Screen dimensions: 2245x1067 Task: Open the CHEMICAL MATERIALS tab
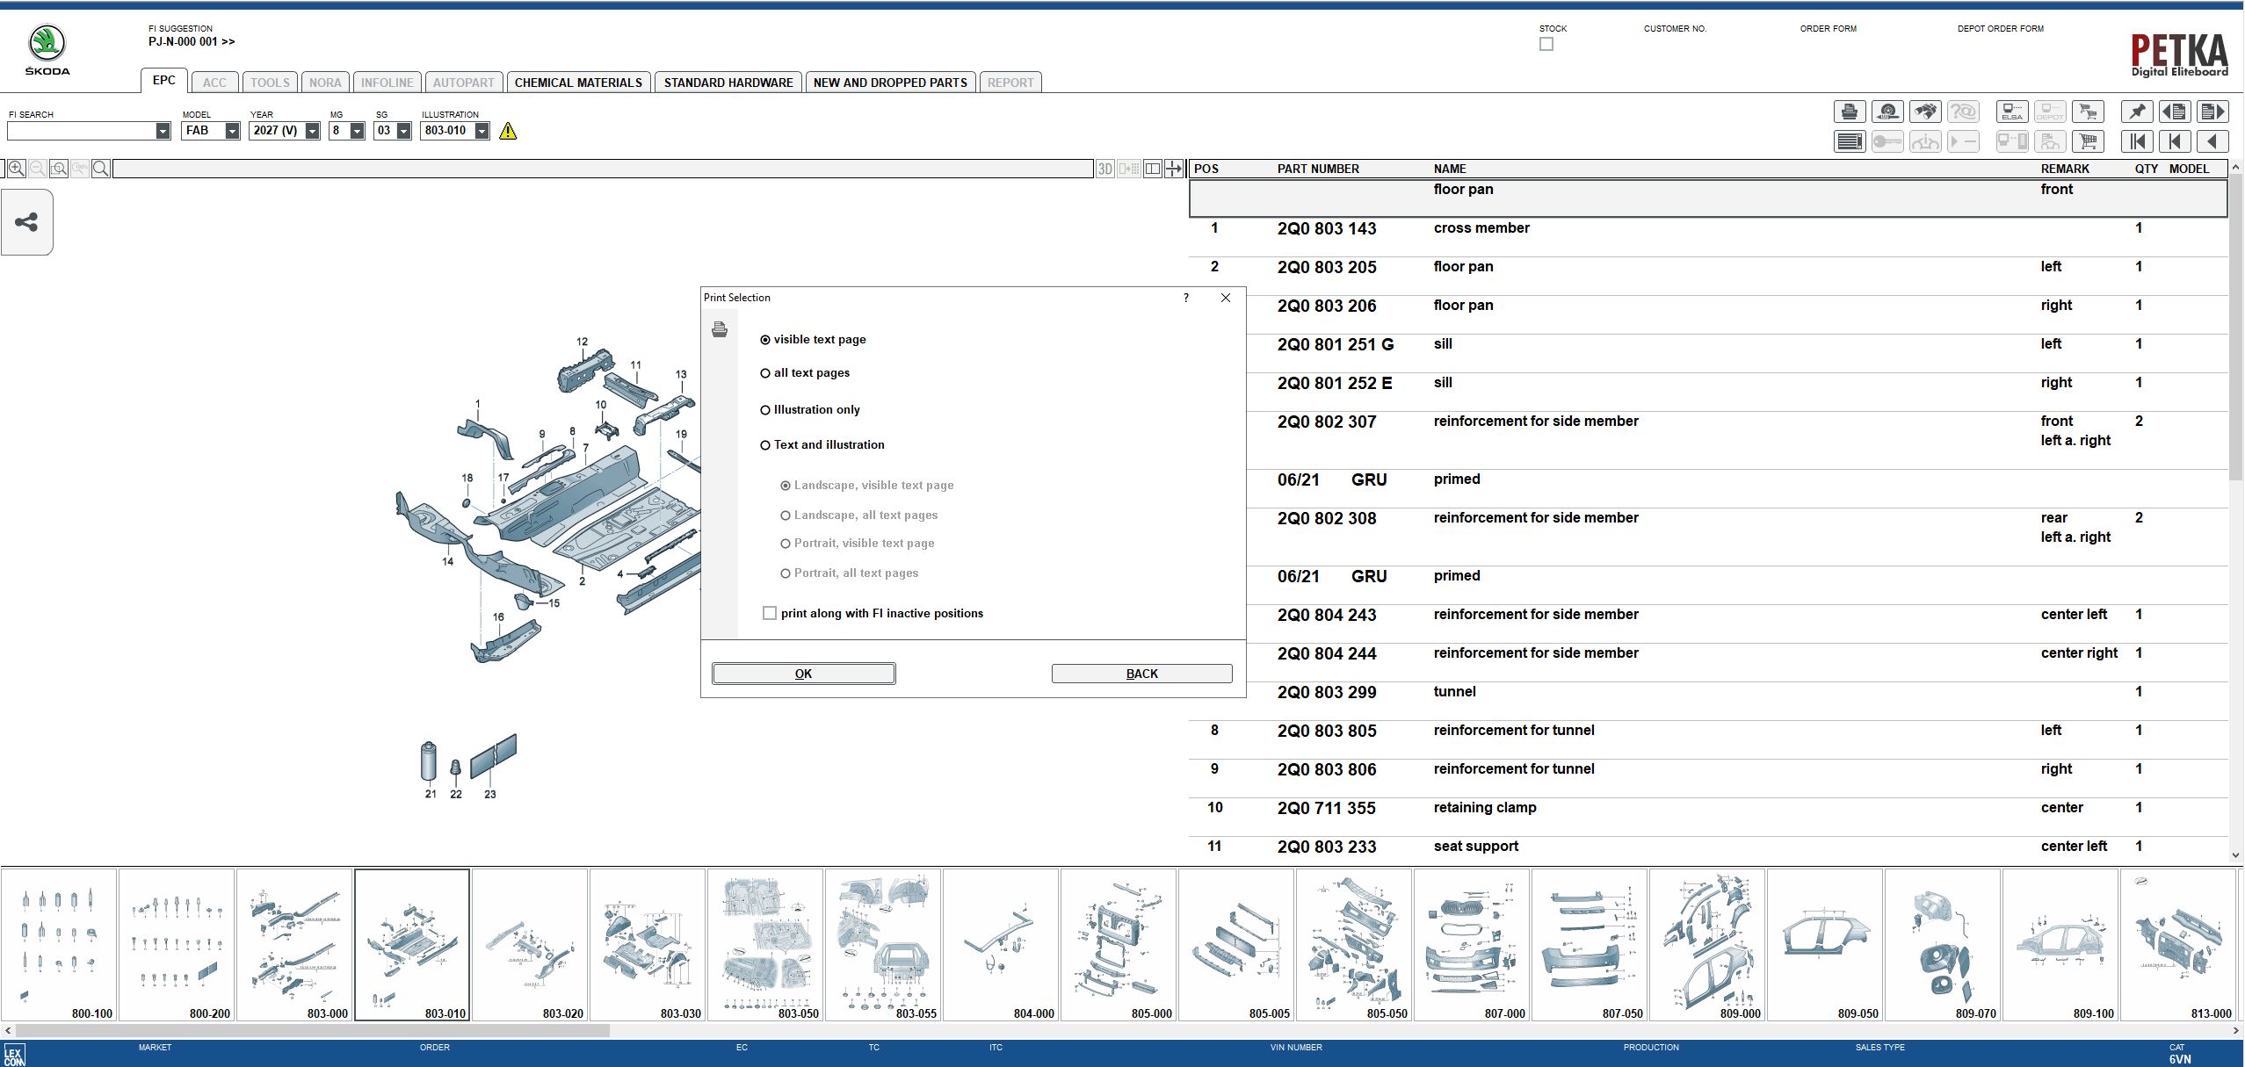[x=578, y=83]
